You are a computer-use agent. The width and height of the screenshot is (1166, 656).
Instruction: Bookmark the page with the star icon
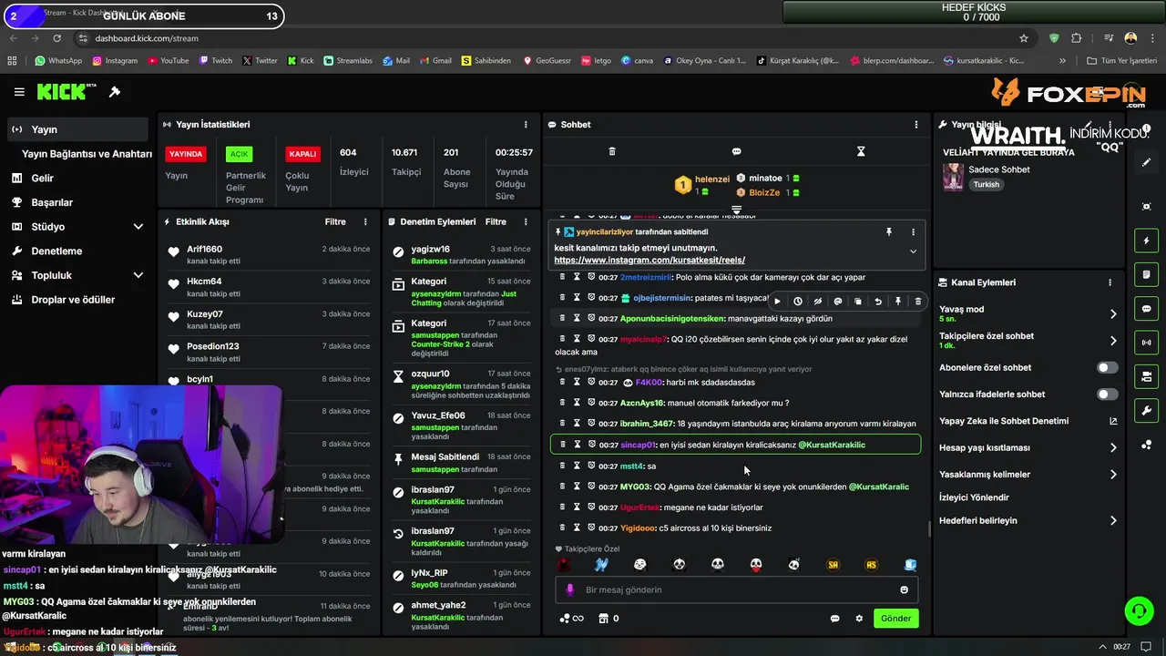point(1024,38)
